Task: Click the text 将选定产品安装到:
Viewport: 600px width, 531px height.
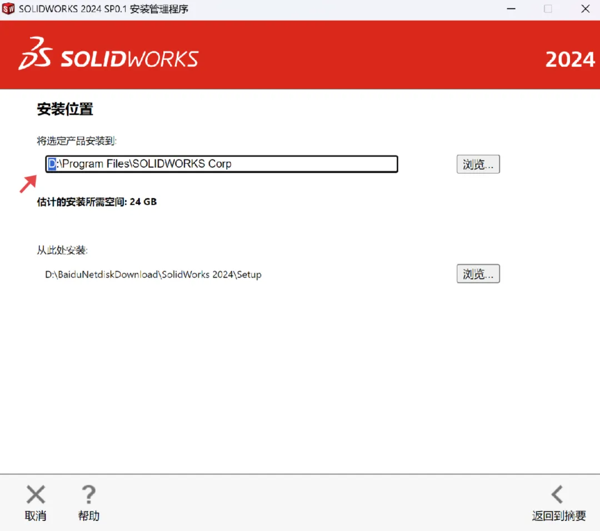Action: (x=77, y=141)
